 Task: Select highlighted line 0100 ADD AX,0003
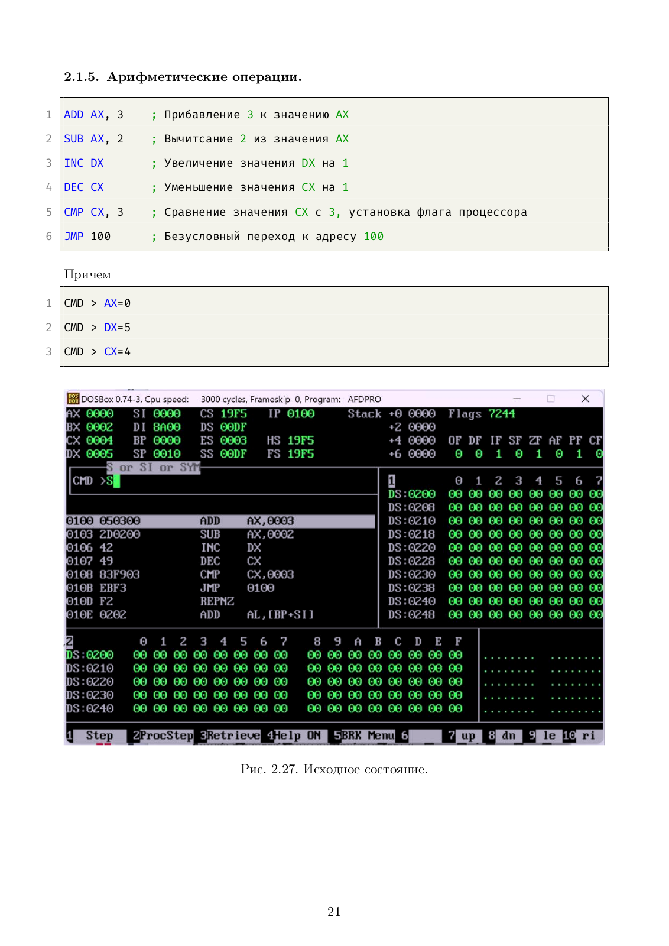tap(220, 521)
